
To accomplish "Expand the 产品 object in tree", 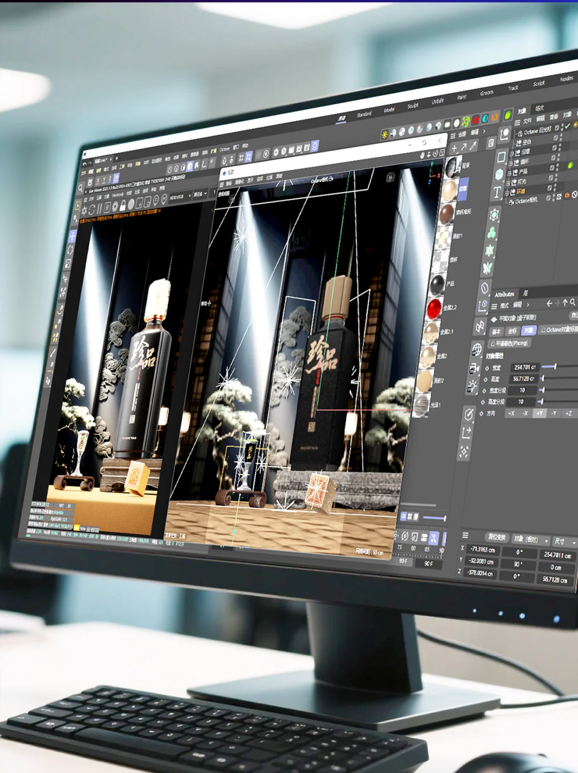I will 509,173.
